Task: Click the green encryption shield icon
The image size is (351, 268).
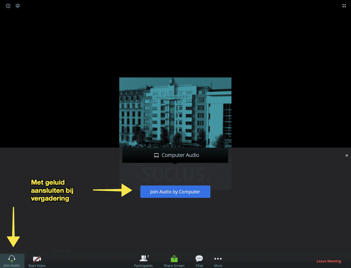Action: (18, 6)
